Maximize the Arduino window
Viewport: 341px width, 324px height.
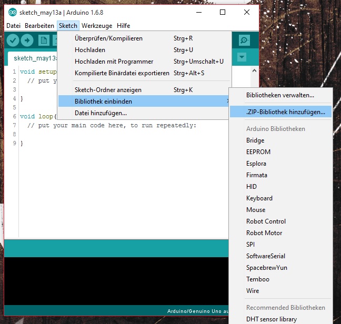223,12
